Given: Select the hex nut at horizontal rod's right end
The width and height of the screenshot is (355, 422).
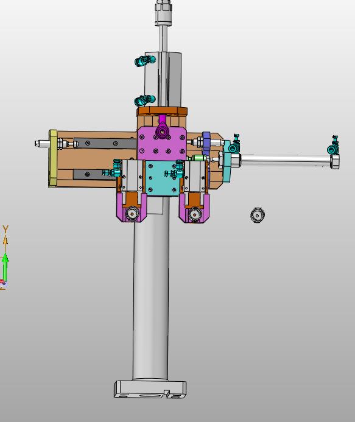Looking at the screenshot, I should coord(335,161).
